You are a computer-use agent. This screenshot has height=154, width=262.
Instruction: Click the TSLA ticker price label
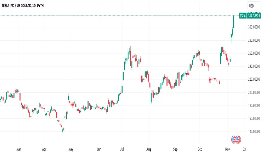tap(243, 16)
